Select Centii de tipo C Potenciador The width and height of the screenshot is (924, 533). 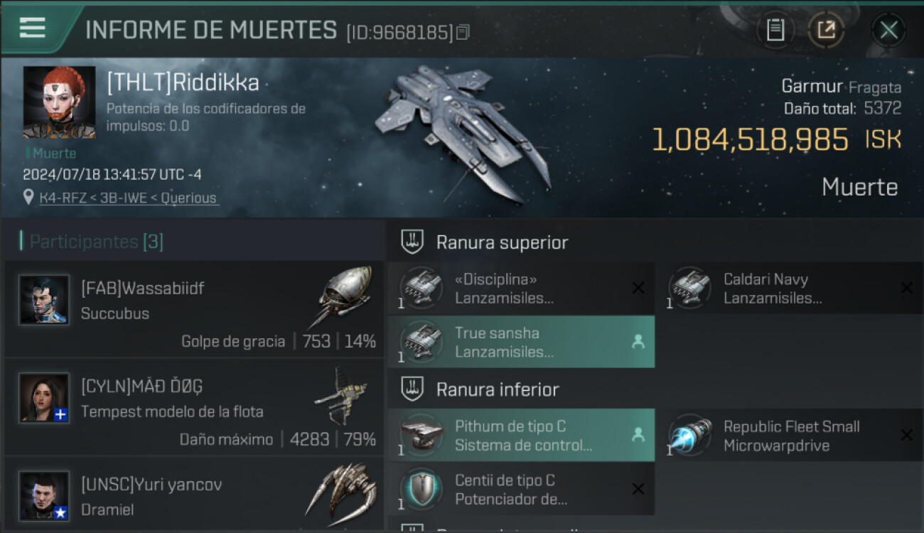[521, 490]
